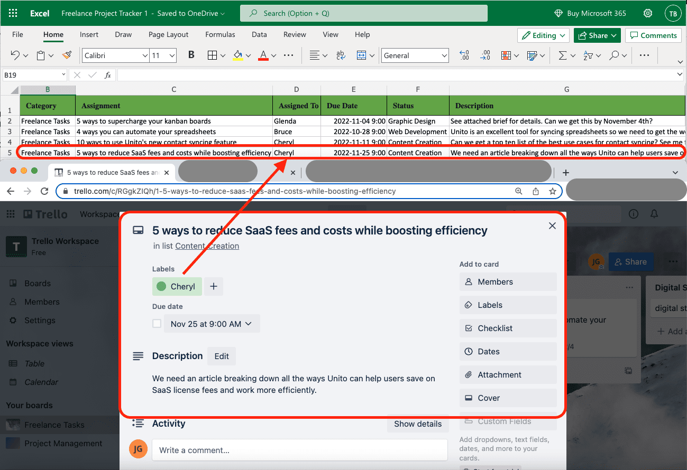Viewport: 687px width, 470px height.
Task: Click Content Creation list link
Action: 207,246
